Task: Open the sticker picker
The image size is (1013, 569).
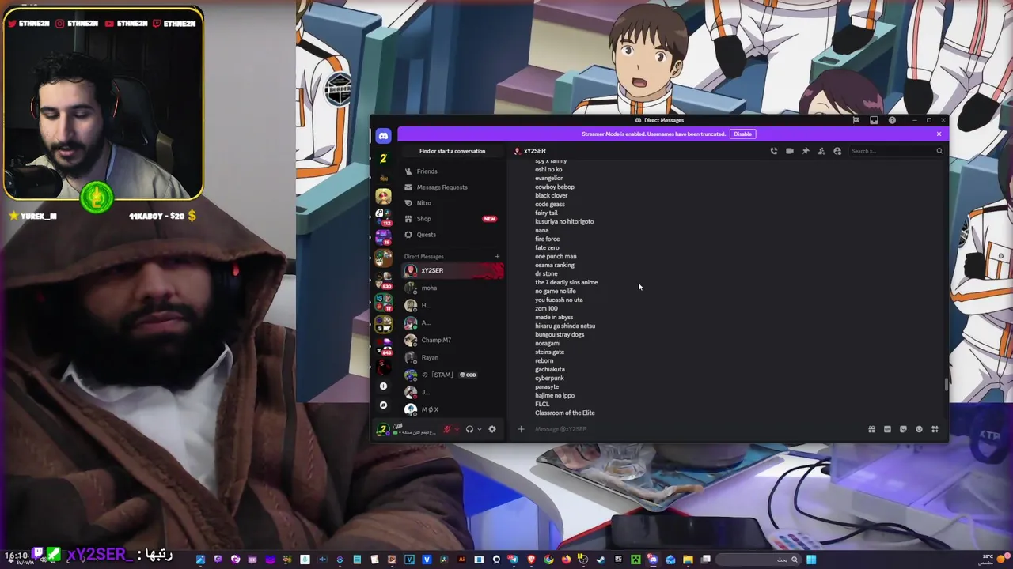Action: (x=903, y=429)
